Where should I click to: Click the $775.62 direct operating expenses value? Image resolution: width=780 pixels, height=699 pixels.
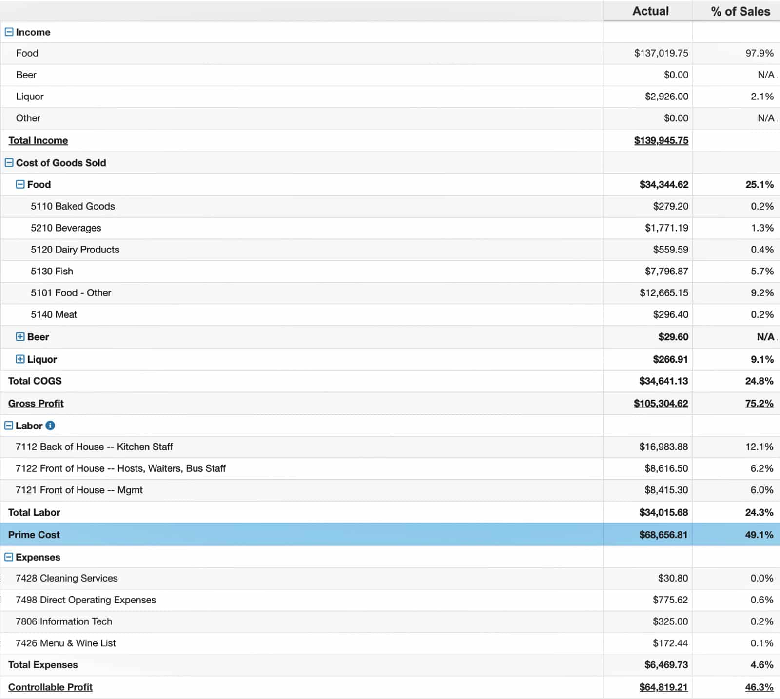tap(670, 600)
